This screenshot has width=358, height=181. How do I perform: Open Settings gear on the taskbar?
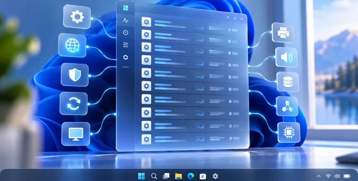[x=215, y=176]
